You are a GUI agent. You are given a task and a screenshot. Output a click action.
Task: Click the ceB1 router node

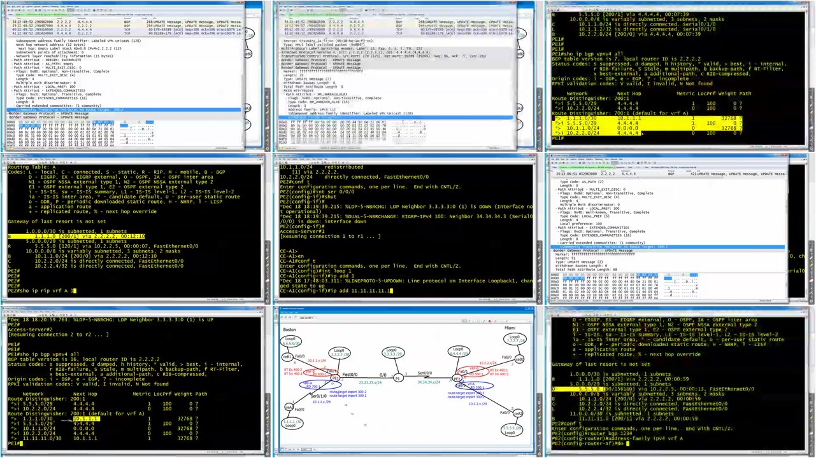pos(287,358)
